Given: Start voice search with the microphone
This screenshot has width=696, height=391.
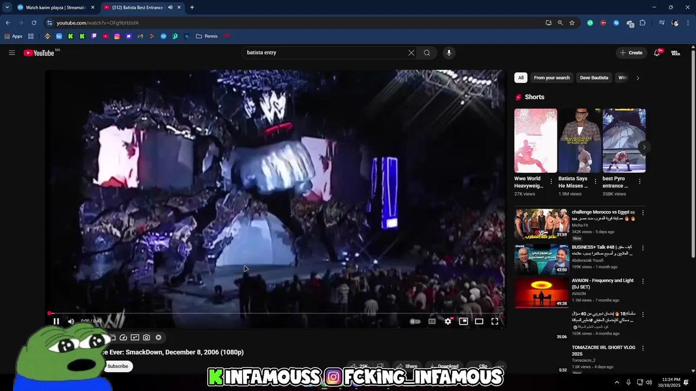Looking at the screenshot, I should point(449,53).
